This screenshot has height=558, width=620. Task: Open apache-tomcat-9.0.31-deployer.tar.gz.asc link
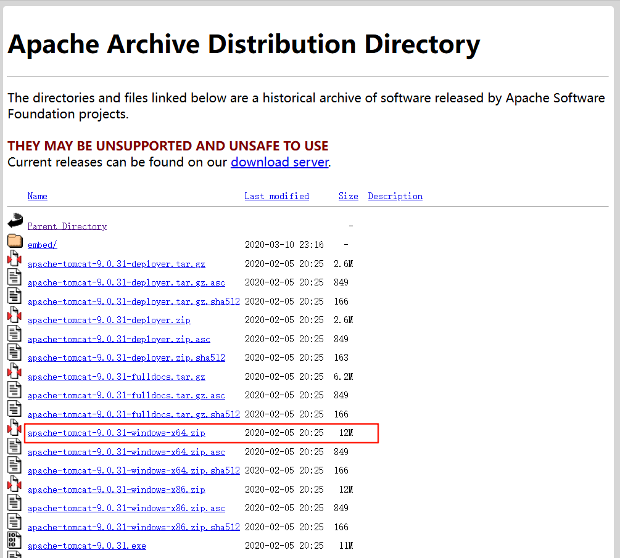[x=126, y=282]
